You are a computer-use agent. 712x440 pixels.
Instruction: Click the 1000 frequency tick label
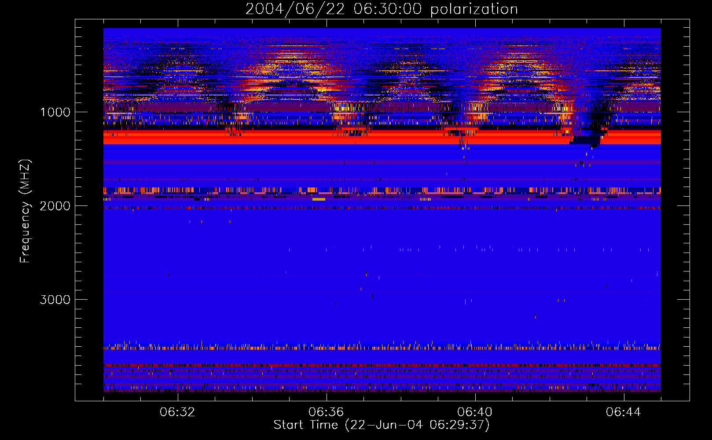tap(55, 112)
